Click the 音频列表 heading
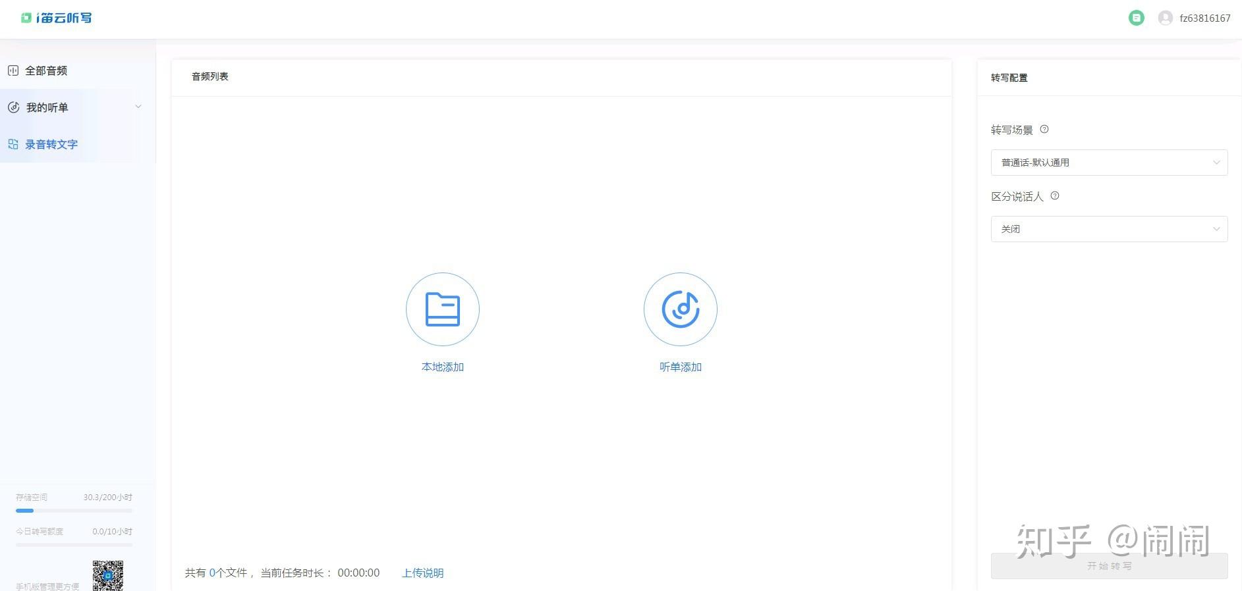 tap(210, 76)
